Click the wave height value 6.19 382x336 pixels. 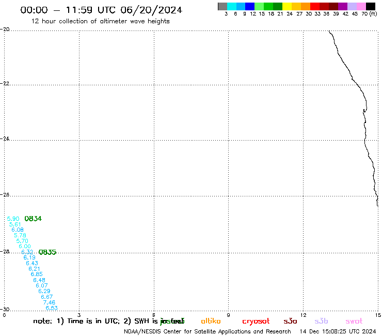[29, 257]
